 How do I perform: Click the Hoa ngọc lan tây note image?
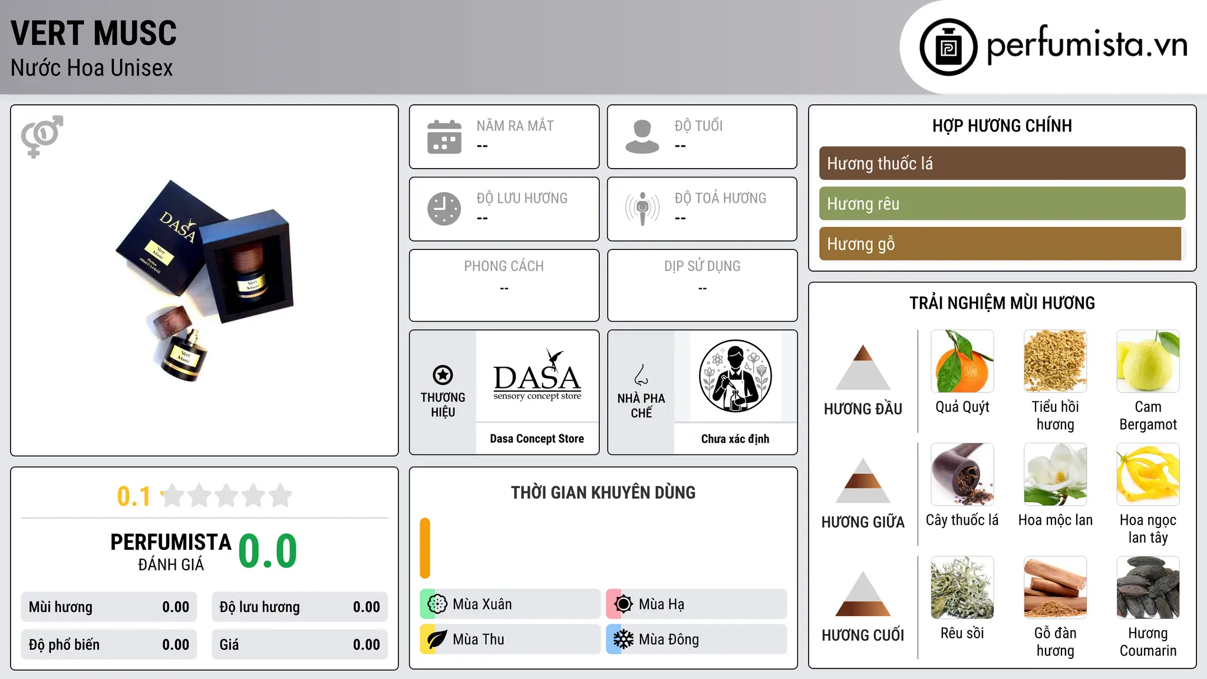point(1148,474)
